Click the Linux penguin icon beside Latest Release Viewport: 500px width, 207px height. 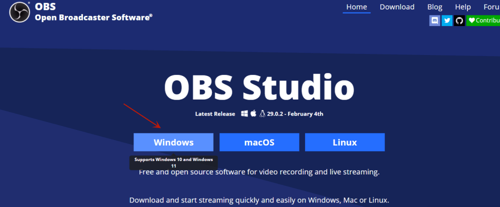pyautogui.click(x=262, y=113)
